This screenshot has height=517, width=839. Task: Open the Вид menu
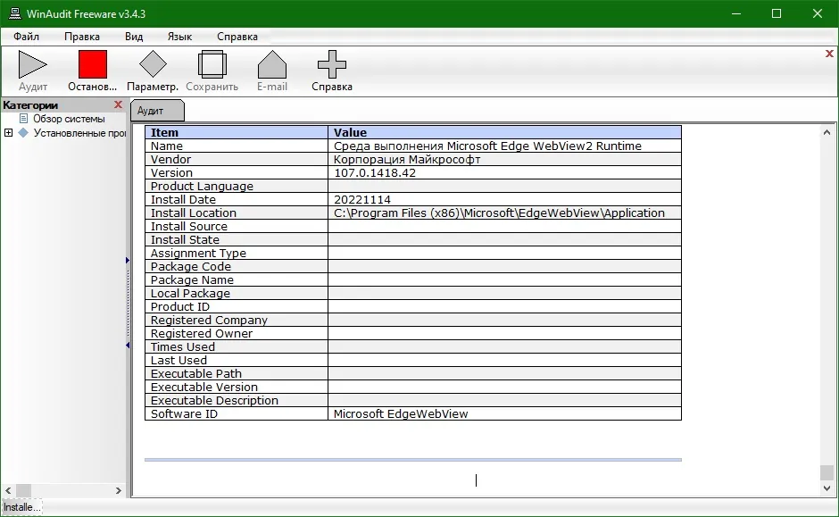click(134, 37)
